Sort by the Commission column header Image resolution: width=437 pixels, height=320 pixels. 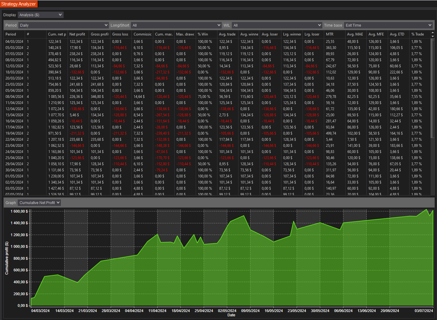pos(142,34)
